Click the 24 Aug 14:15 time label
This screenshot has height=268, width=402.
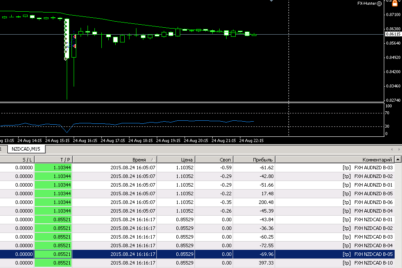point(29,141)
